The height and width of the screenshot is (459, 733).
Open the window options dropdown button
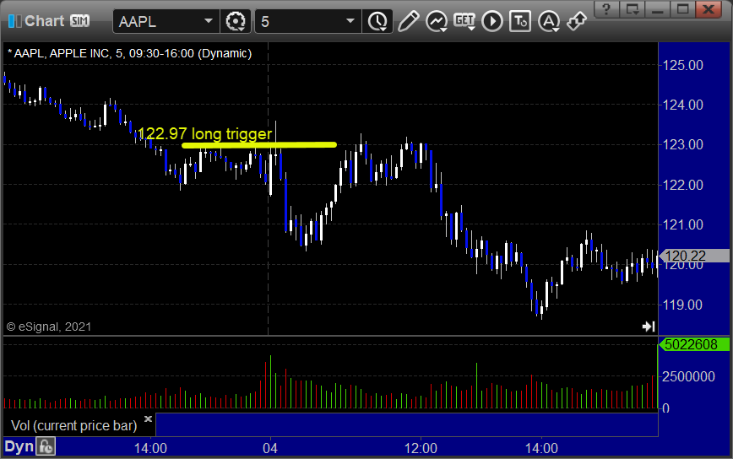[633, 9]
